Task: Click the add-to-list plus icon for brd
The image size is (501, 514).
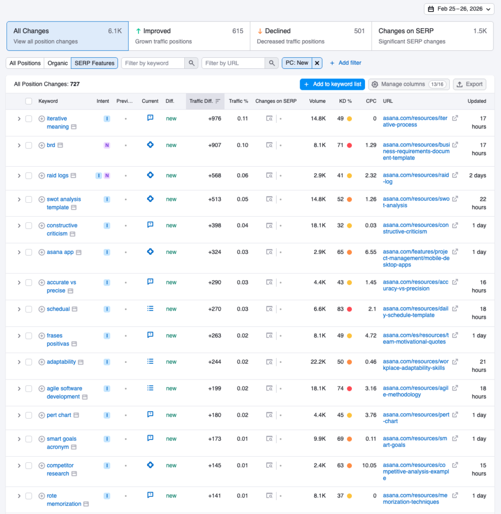Action: coord(42,146)
